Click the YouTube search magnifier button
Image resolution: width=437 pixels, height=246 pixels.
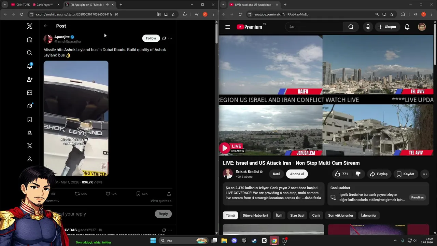(x=351, y=27)
